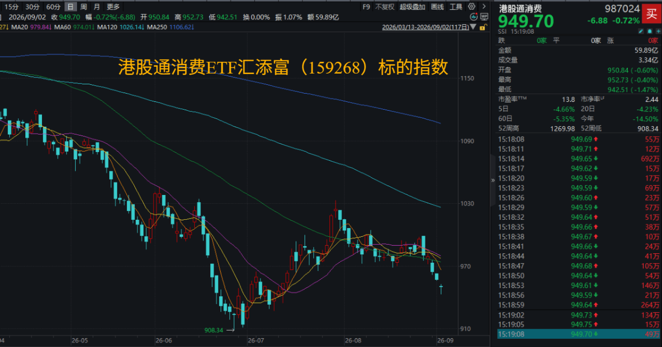Select highlighted tick row 15:19:08
The height and width of the screenshot is (347, 662).
click(x=579, y=334)
